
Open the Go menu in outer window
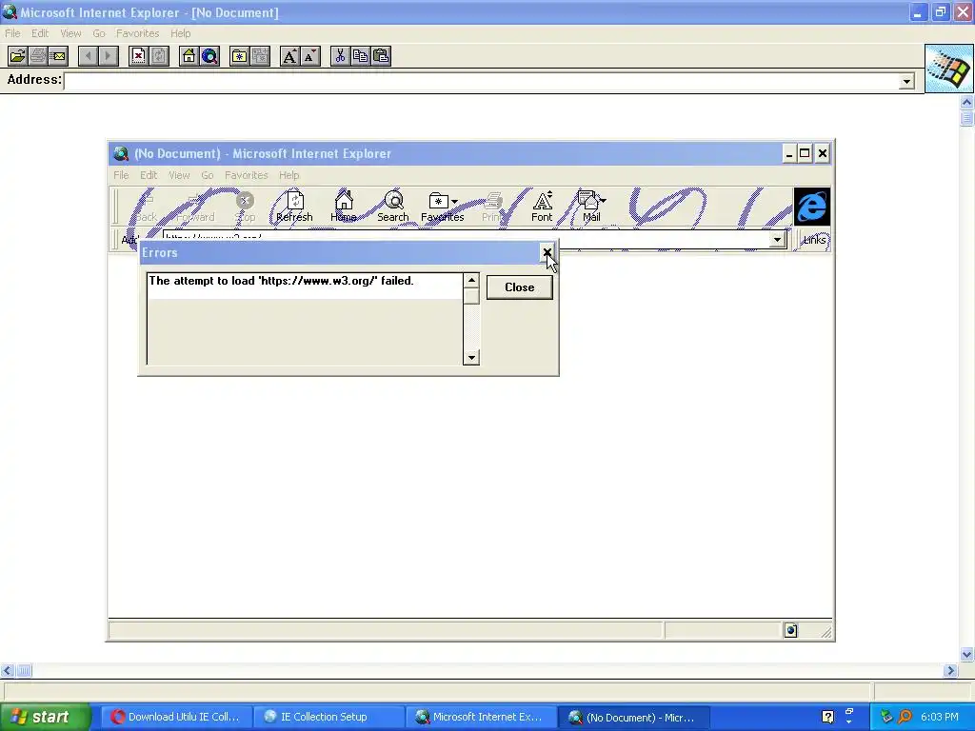pos(99,33)
